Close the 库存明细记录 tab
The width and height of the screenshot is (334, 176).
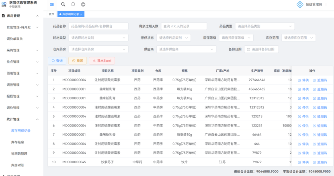click(x=81, y=14)
